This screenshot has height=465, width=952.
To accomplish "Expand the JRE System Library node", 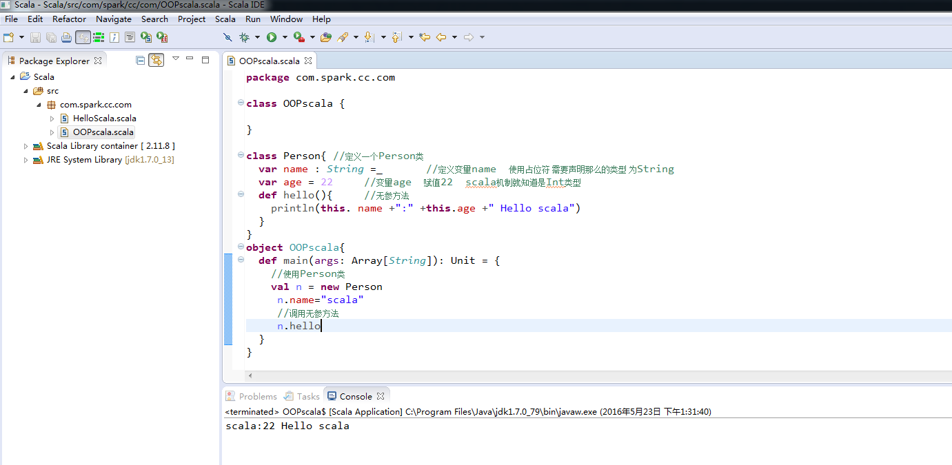I will (x=26, y=160).
